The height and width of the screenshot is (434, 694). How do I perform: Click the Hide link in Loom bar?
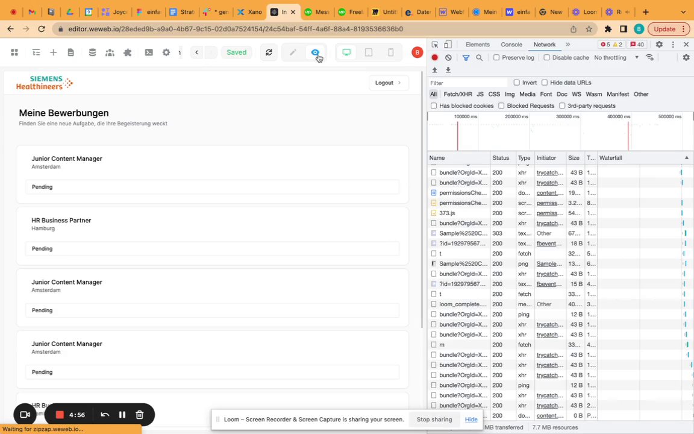tap(471, 420)
